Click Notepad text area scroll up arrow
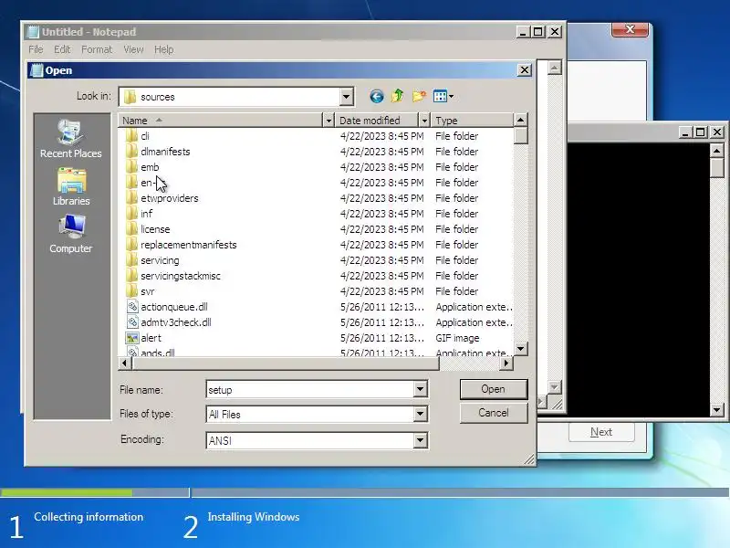Viewport: 730px width, 548px height. tap(554, 68)
